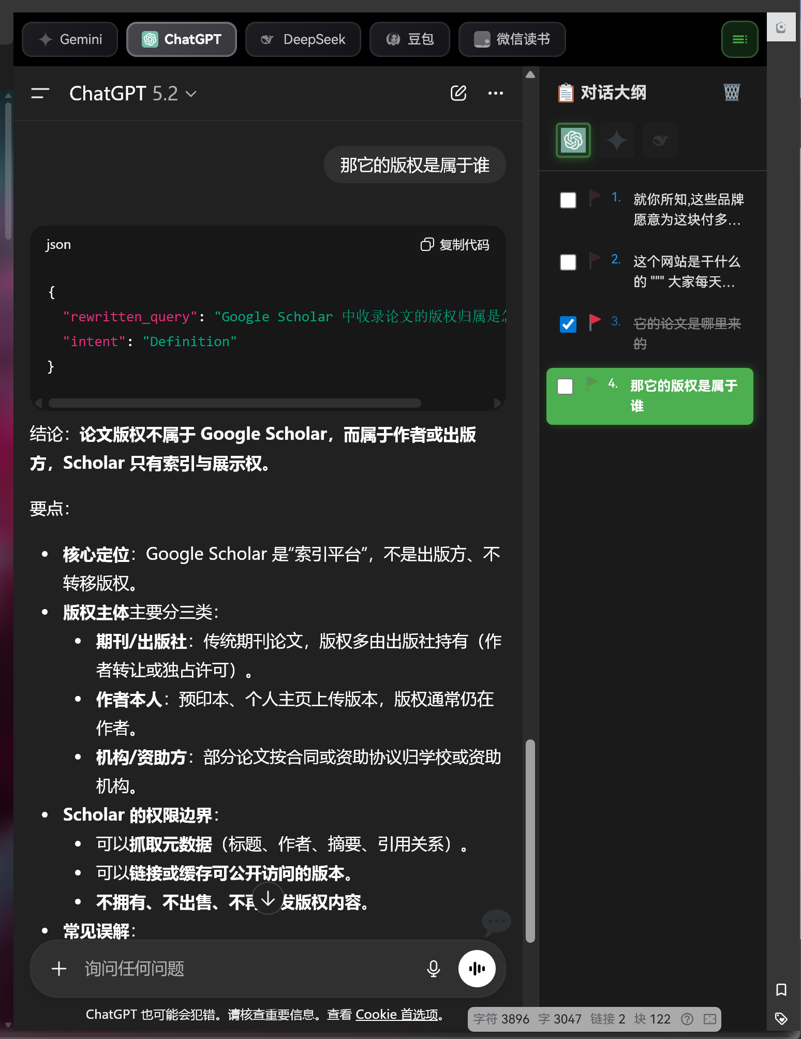Open the ChatGPT sidebar menu icon
Viewport: 801px width, 1039px height.
coord(40,93)
